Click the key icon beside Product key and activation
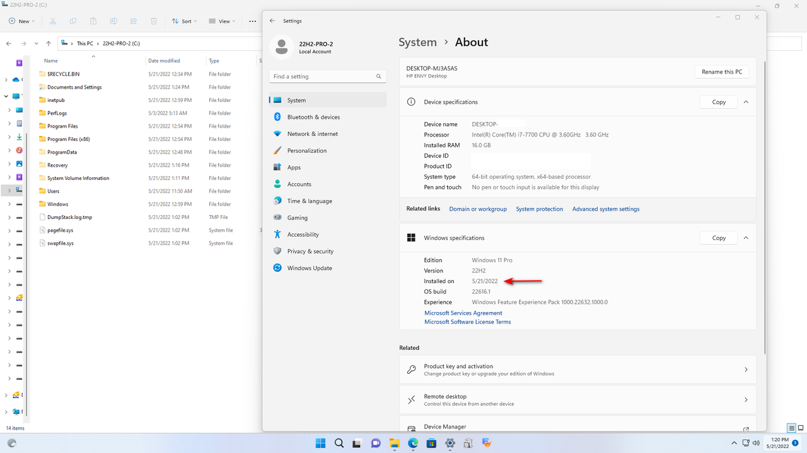This screenshot has width=807, height=453. (x=411, y=370)
